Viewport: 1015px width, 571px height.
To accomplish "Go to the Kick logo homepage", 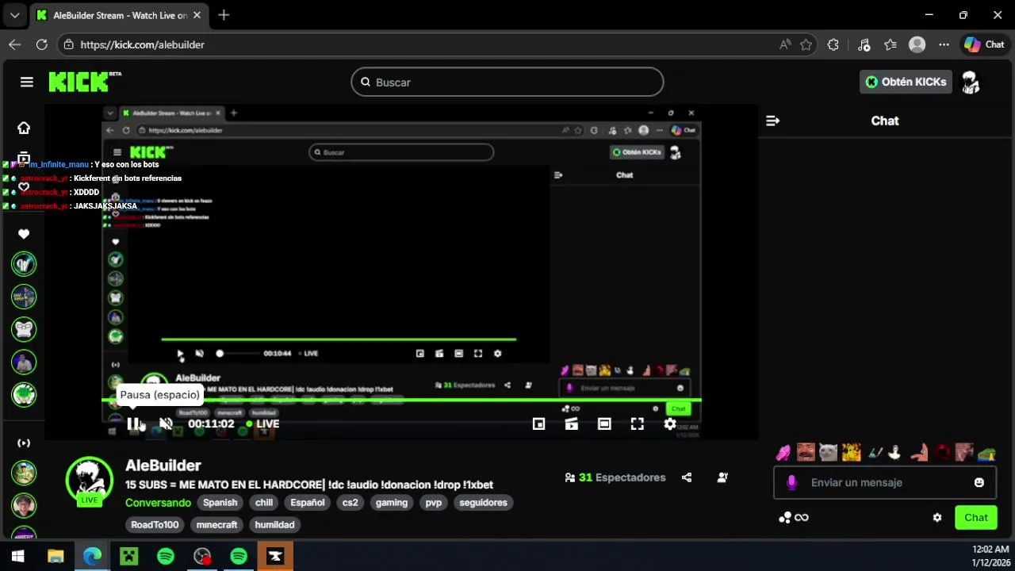I will pos(85,82).
